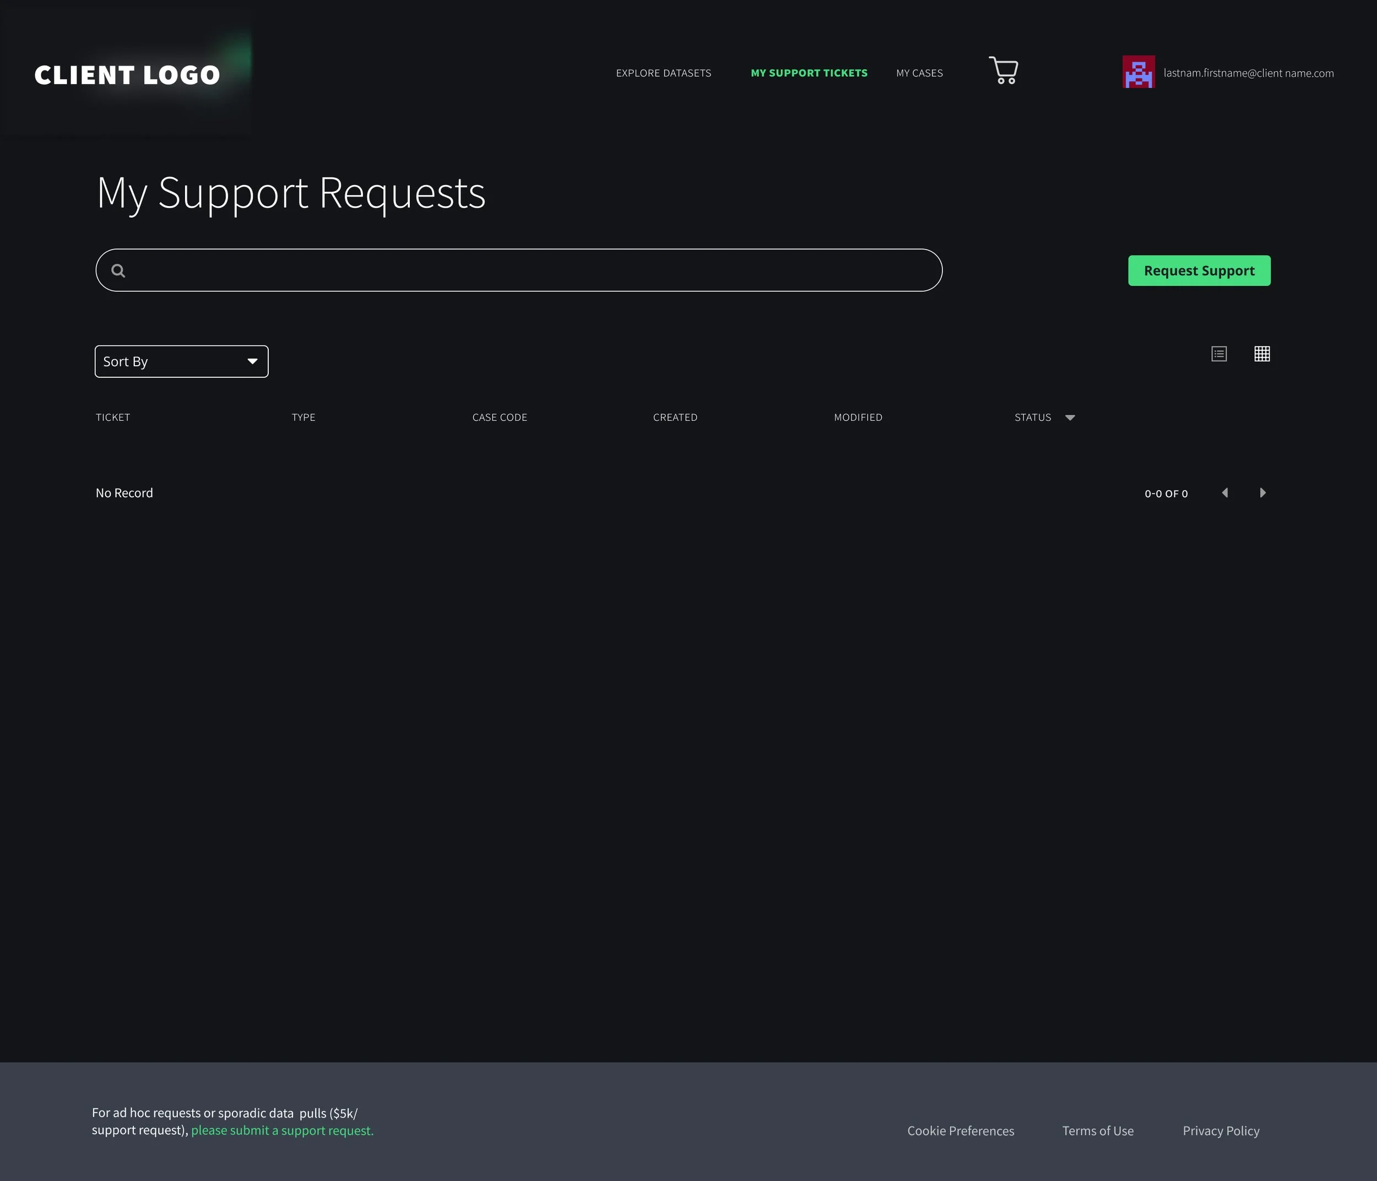Click the search magnifier icon
1377x1181 pixels.
(118, 270)
